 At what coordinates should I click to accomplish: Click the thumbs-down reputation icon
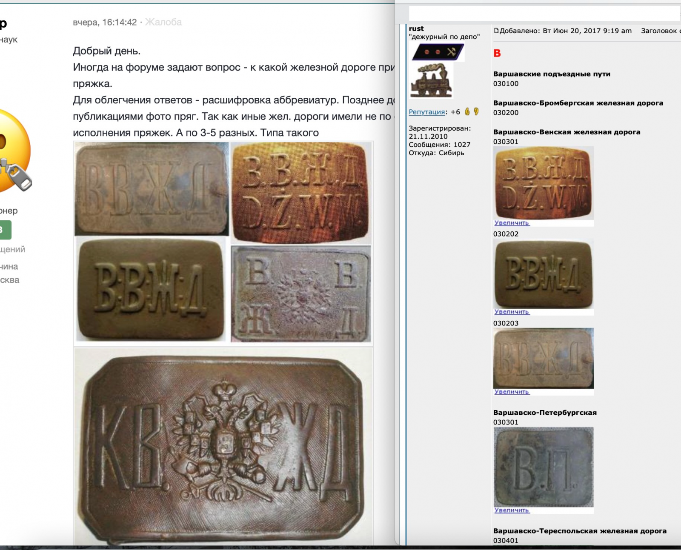pyautogui.click(x=476, y=112)
